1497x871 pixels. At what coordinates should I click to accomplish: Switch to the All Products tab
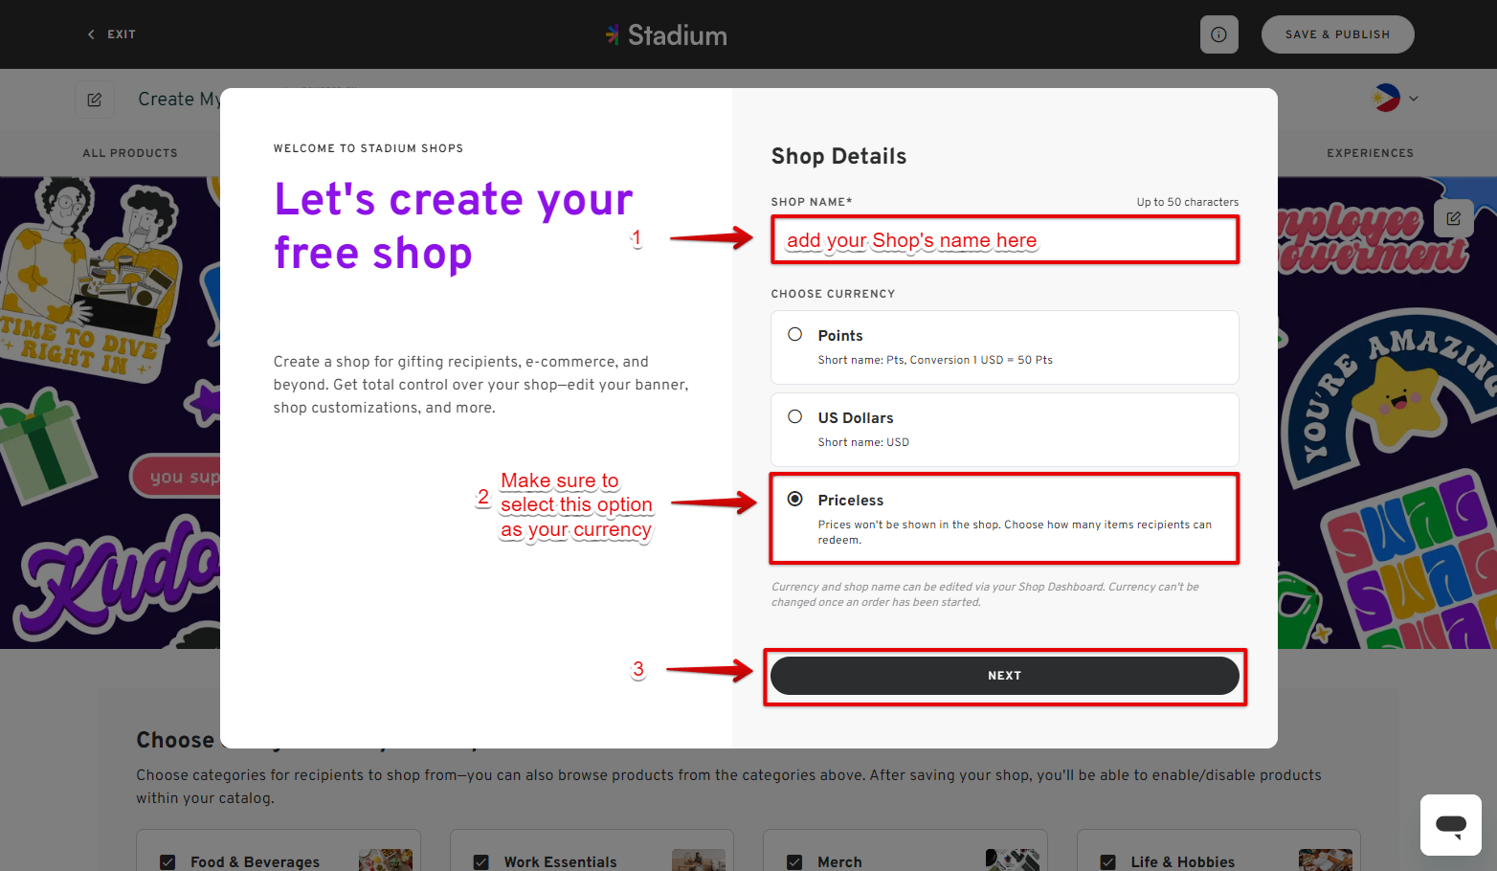[x=130, y=153]
